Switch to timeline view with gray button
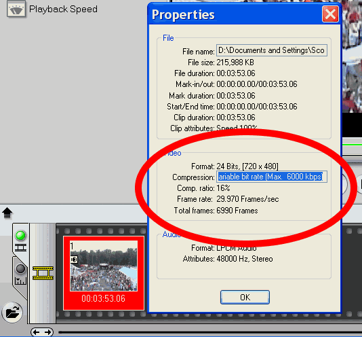The height and width of the screenshot is (337, 362). (20, 269)
